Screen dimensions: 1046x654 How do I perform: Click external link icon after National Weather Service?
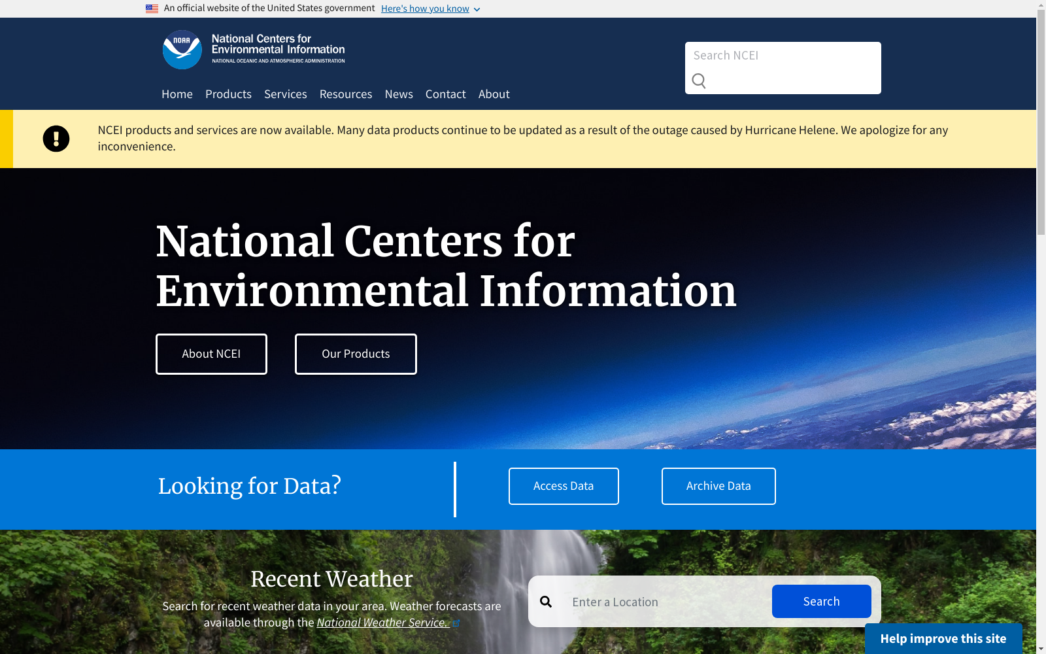click(x=456, y=623)
